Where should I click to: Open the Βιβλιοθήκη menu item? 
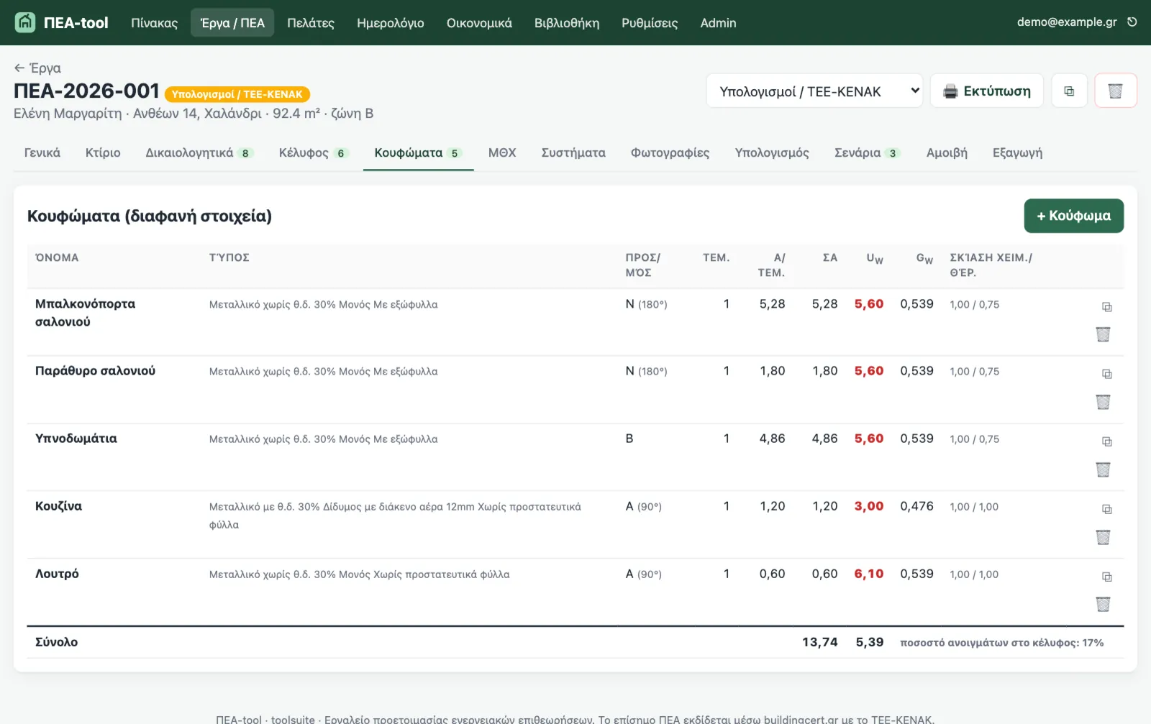[x=567, y=23]
